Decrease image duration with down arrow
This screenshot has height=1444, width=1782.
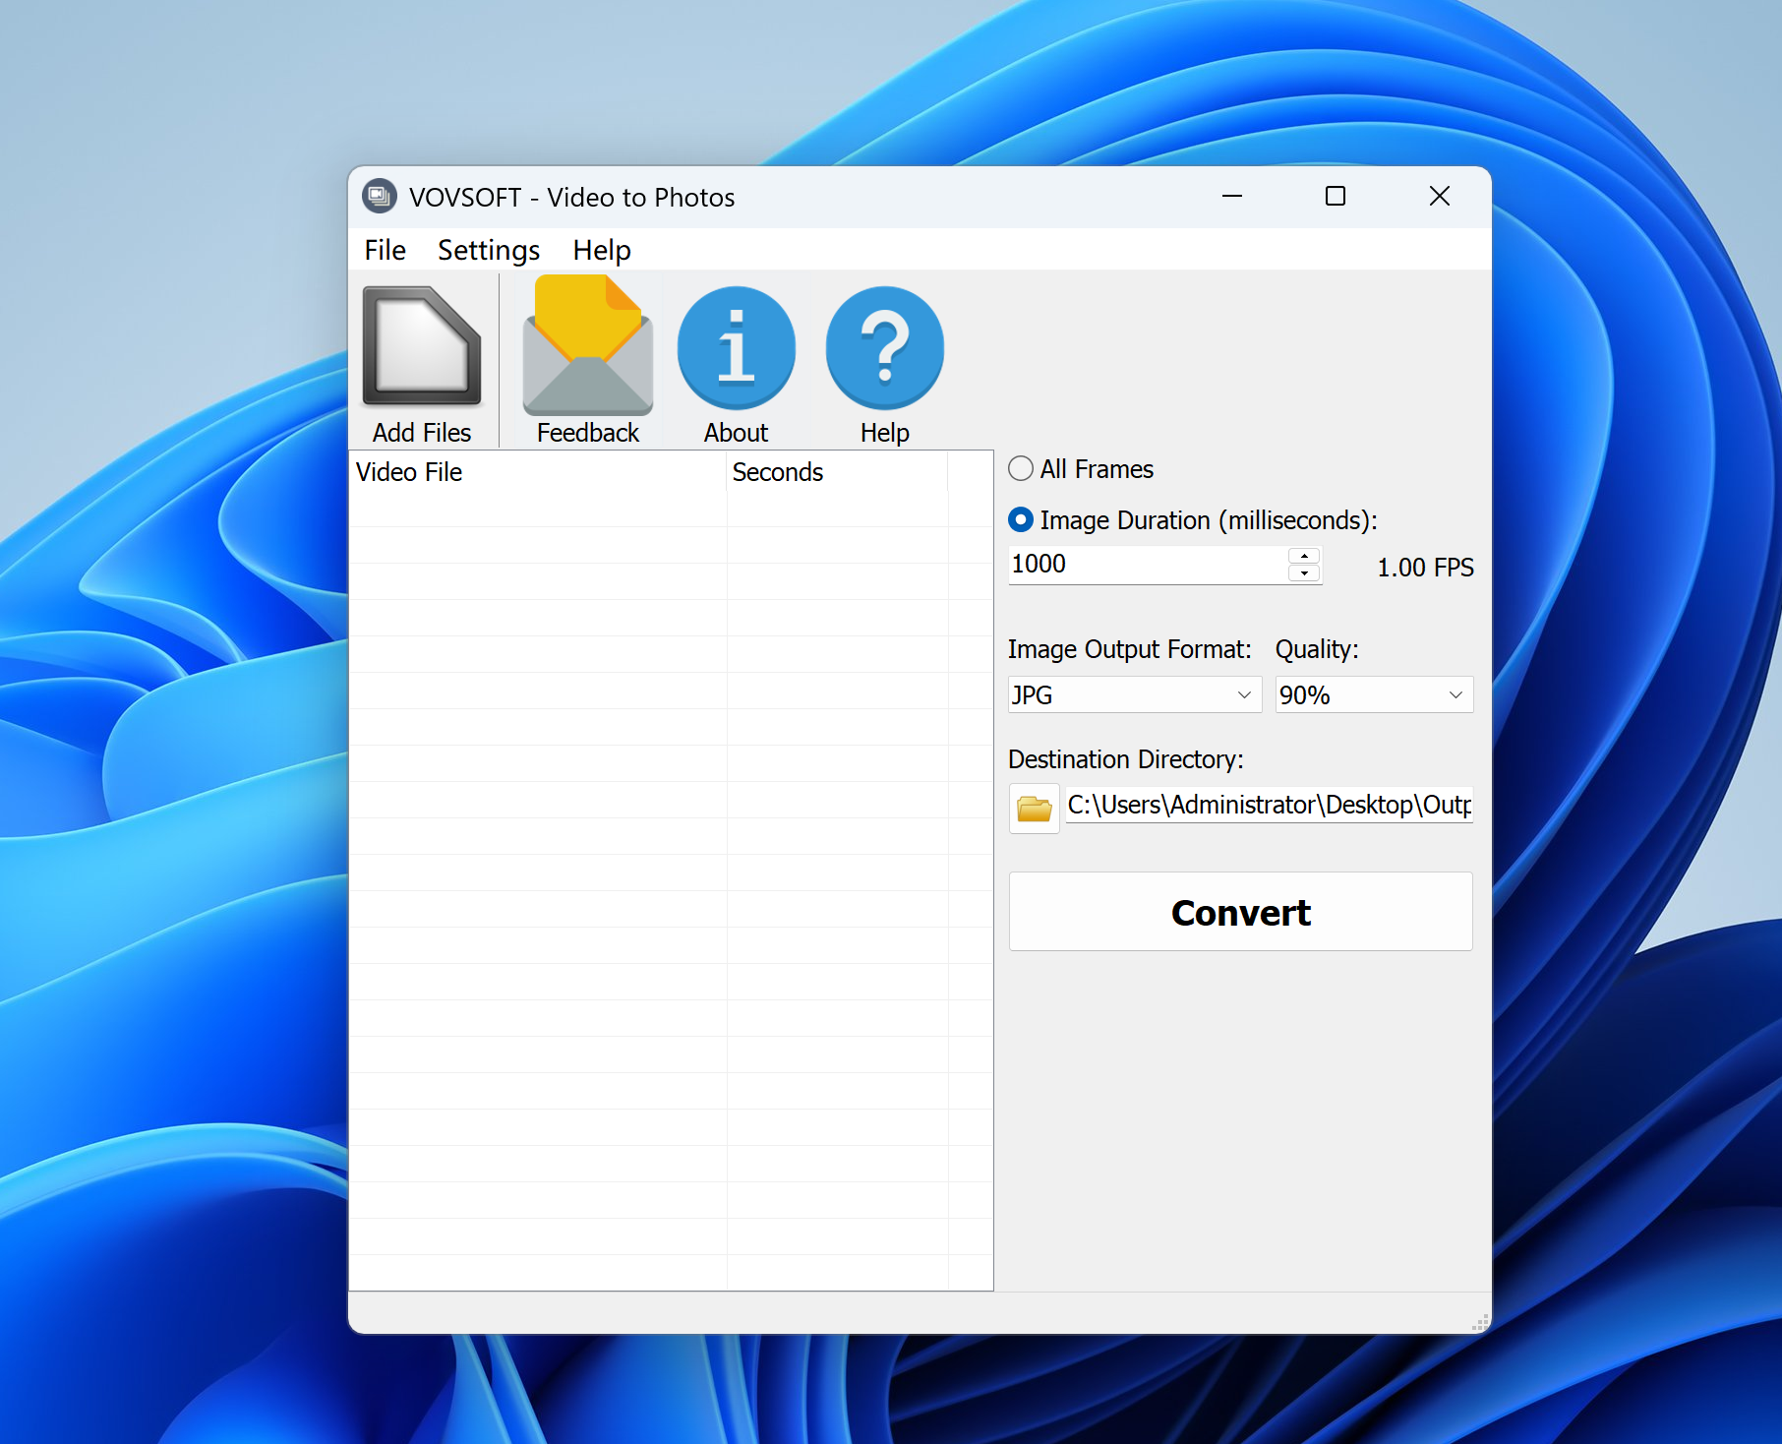tap(1304, 572)
